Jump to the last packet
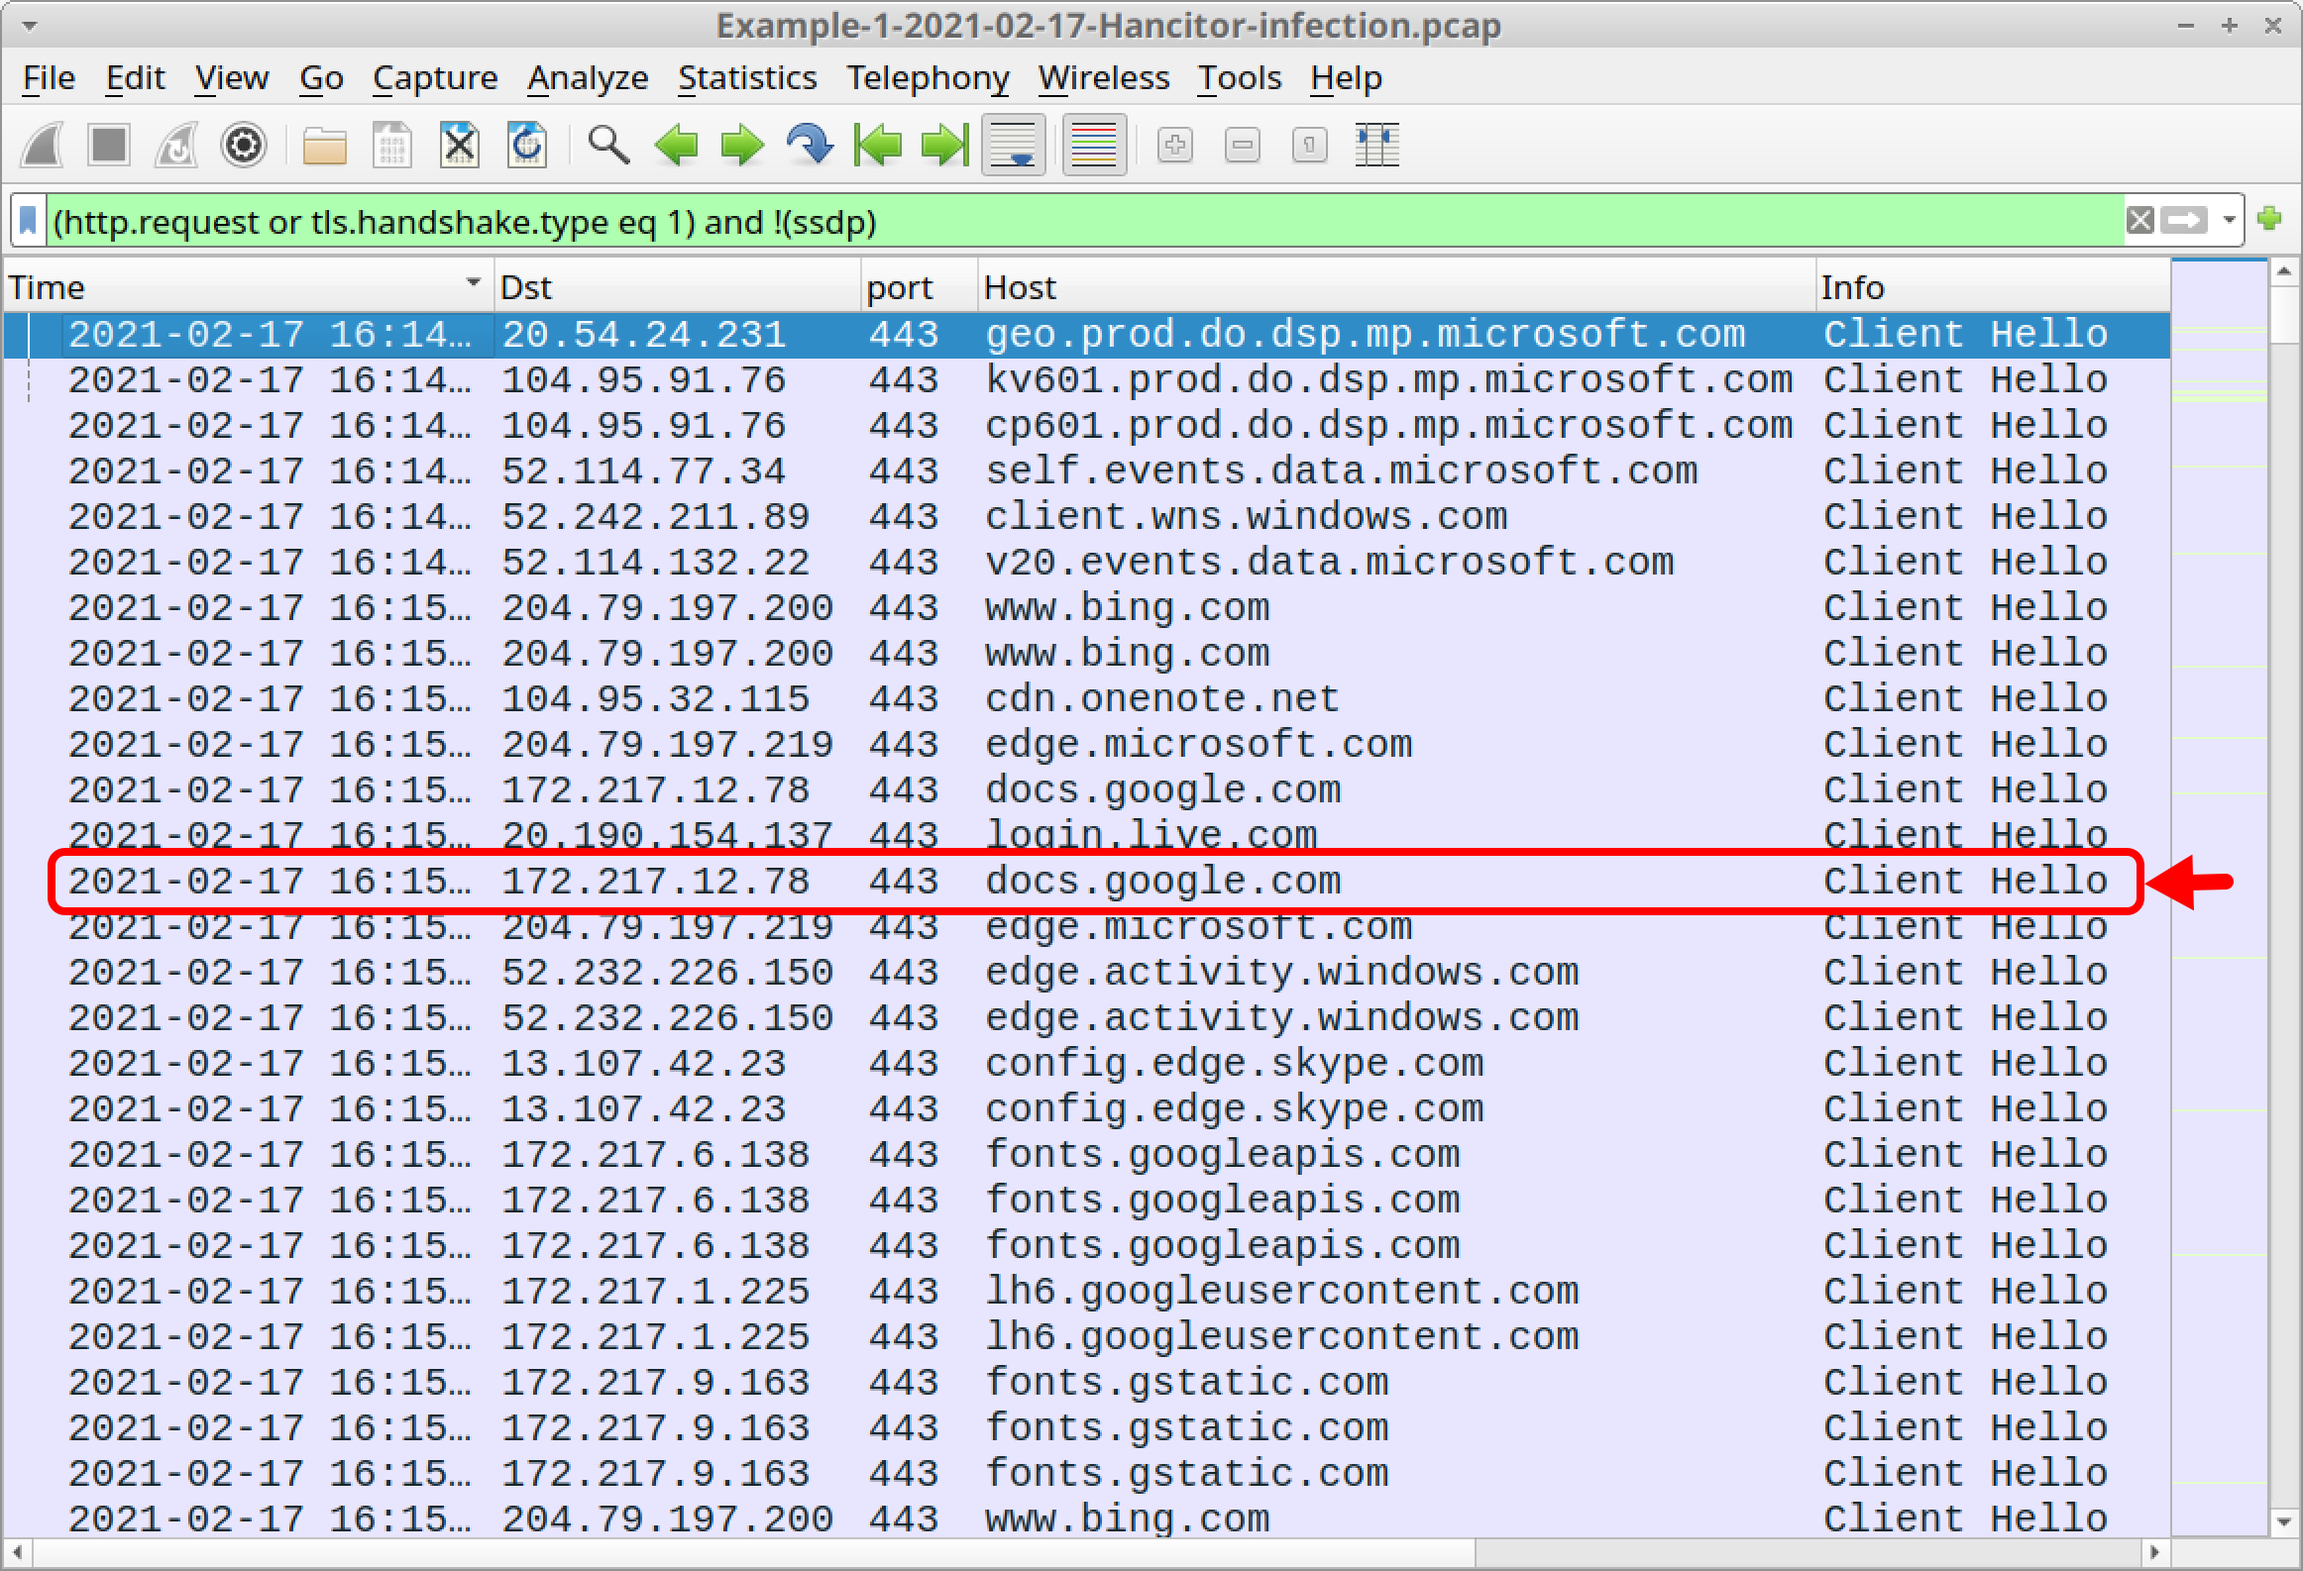This screenshot has height=1571, width=2303. point(944,146)
